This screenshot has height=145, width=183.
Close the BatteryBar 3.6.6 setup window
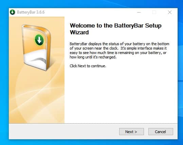click(x=170, y=12)
